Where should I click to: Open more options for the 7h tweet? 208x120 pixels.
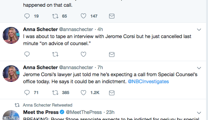click(199, 68)
